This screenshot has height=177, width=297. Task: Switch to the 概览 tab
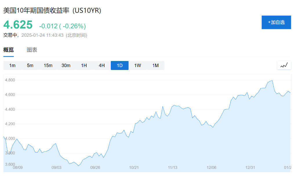coord(8,50)
